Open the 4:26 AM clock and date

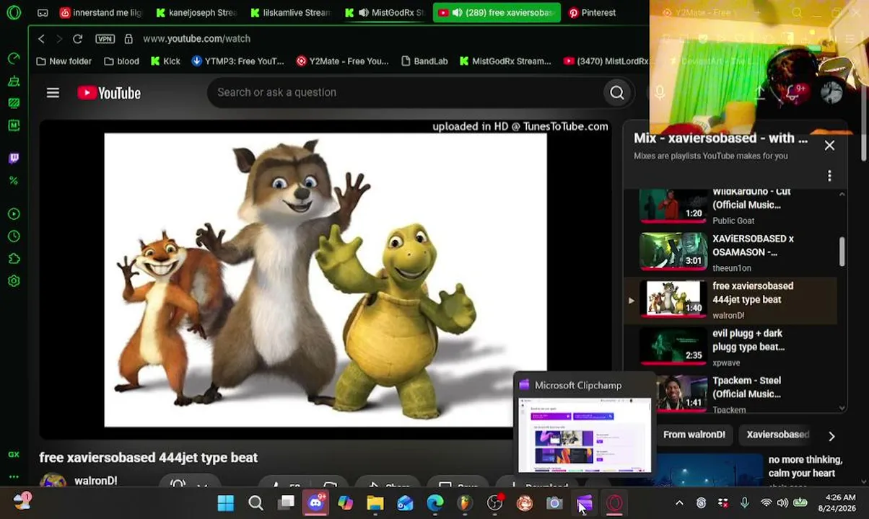click(840, 502)
